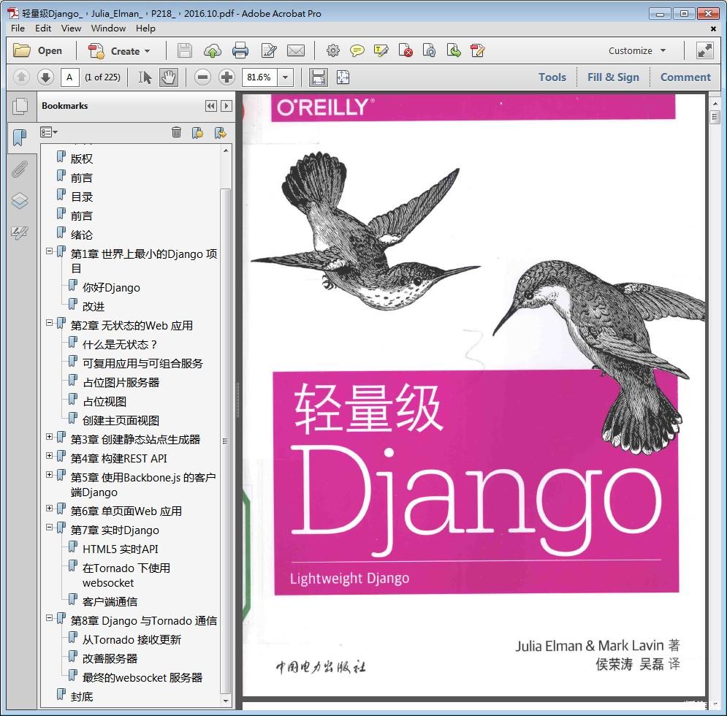Image resolution: width=727 pixels, height=716 pixels.
Task: Click the page number input field
Action: (x=69, y=77)
